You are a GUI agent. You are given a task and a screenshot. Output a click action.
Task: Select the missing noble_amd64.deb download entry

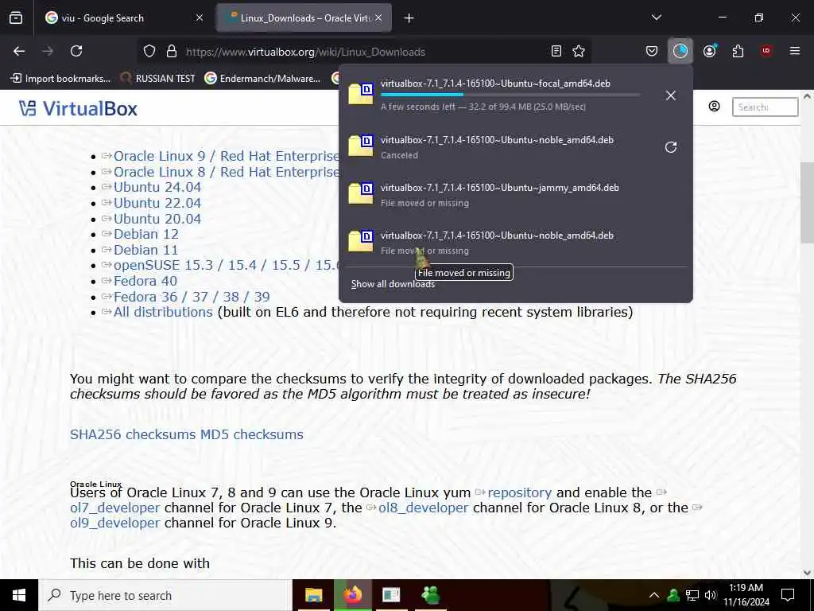click(x=515, y=243)
